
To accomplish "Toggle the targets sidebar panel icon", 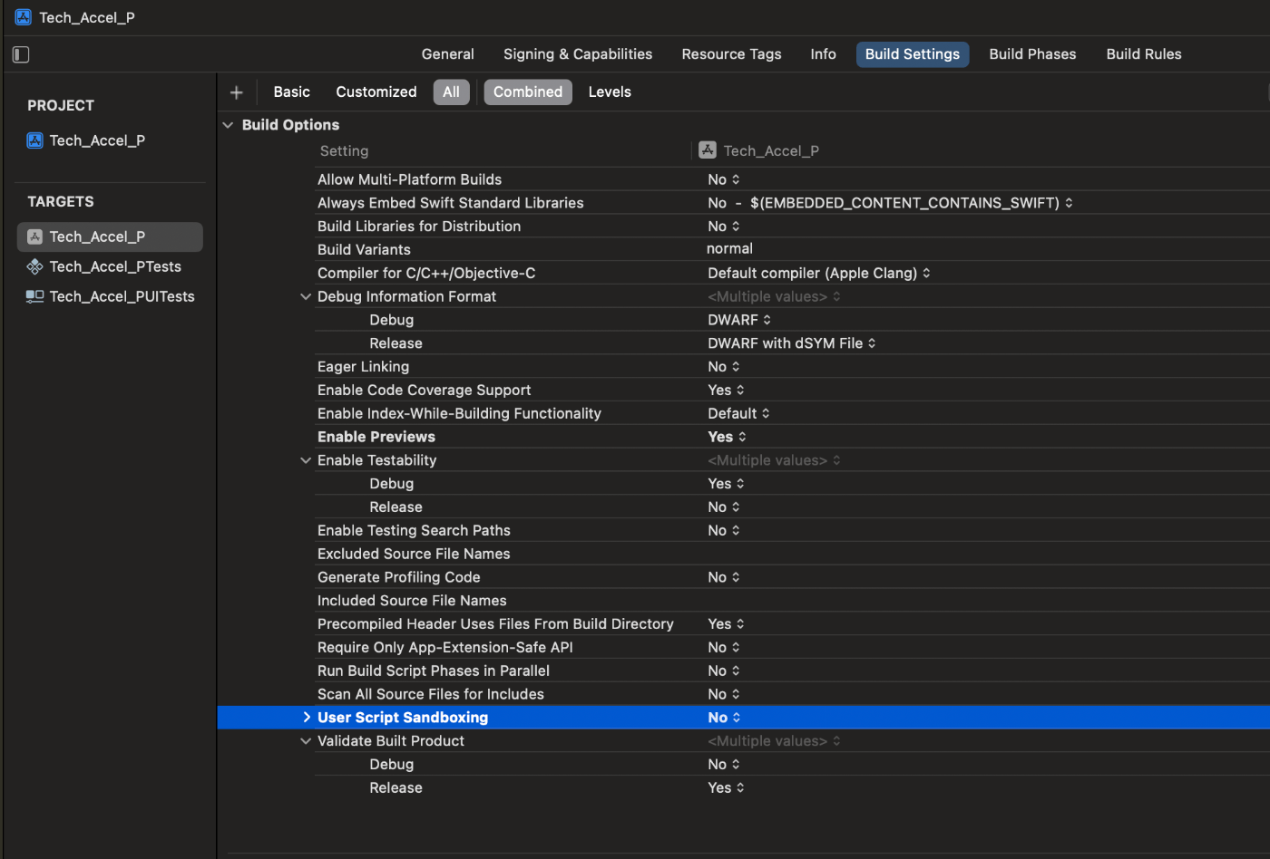I will [x=21, y=54].
